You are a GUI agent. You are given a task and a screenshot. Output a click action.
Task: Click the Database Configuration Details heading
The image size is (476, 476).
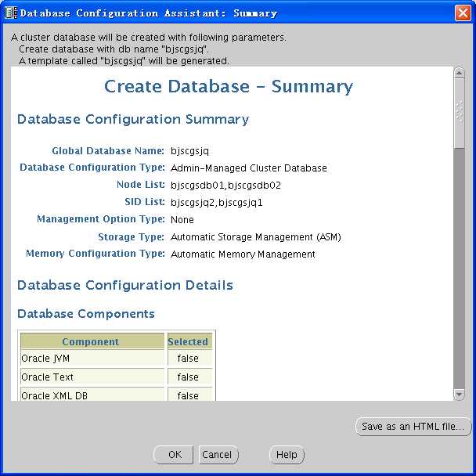point(125,285)
